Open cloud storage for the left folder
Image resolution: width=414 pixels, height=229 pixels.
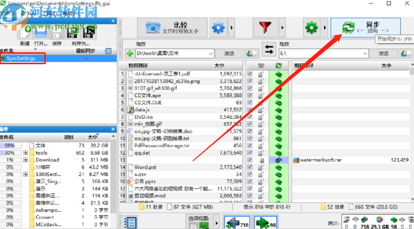point(252,54)
